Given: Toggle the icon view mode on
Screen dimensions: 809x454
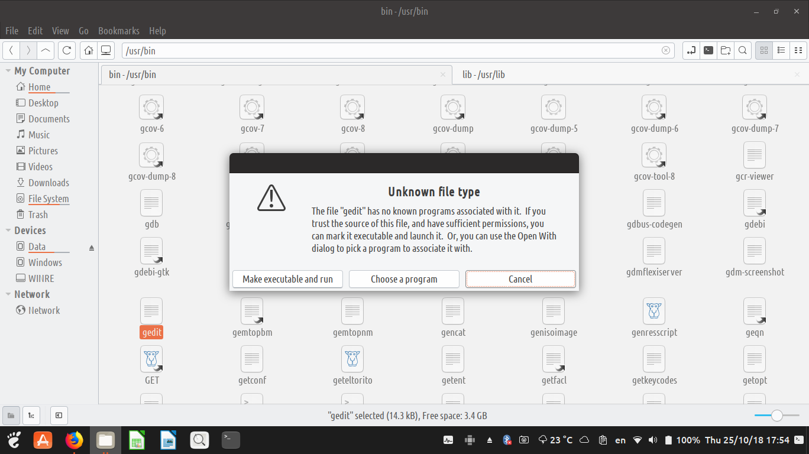Looking at the screenshot, I should pyautogui.click(x=763, y=50).
